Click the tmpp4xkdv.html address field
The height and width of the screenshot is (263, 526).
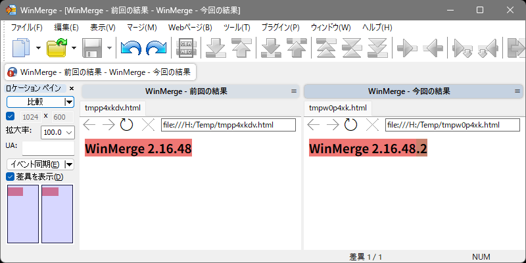(x=228, y=125)
